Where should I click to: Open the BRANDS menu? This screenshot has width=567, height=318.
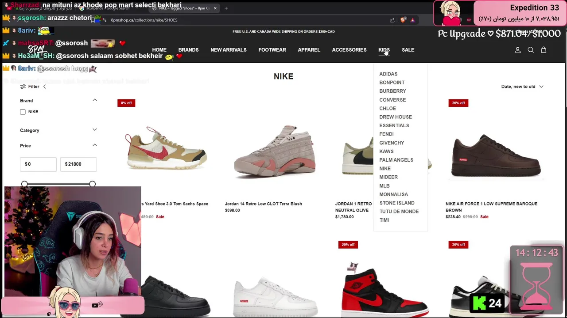click(x=188, y=50)
